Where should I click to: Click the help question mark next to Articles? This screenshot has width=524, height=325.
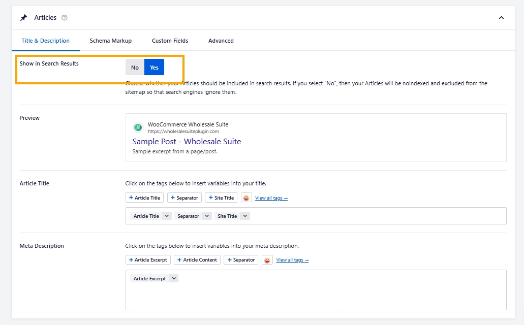(65, 18)
